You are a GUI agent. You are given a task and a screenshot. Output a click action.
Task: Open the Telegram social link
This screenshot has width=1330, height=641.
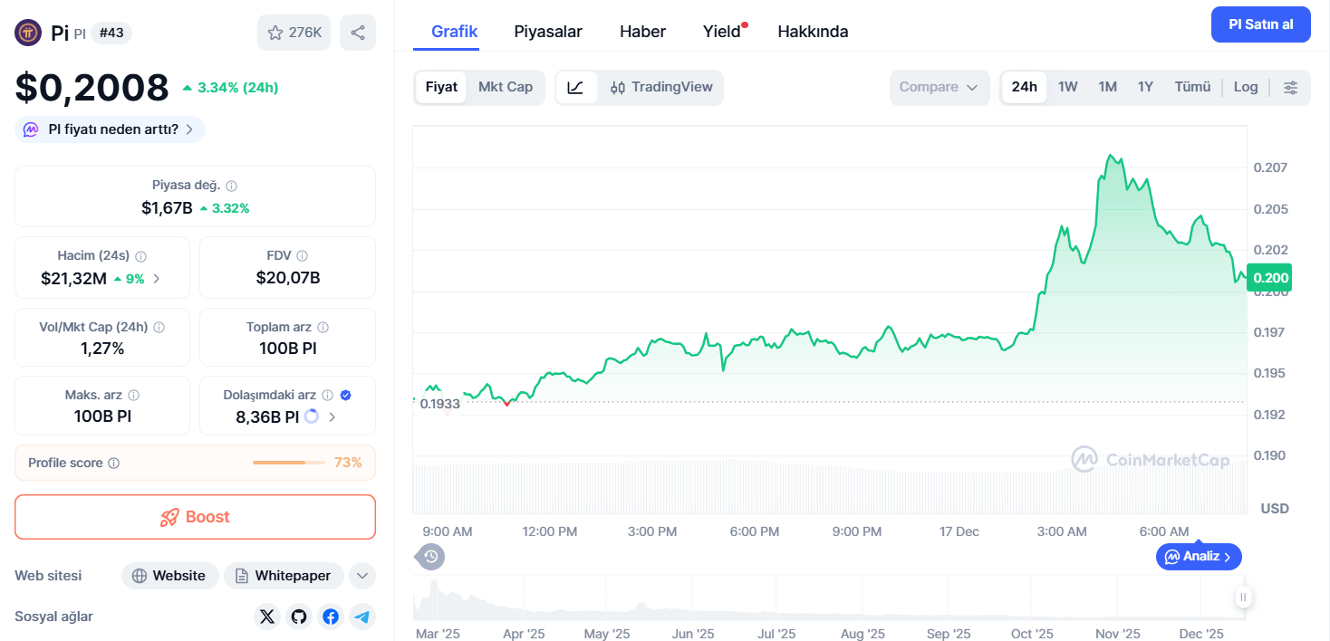click(x=362, y=617)
